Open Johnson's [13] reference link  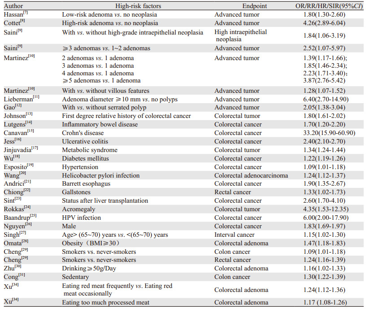click(29, 115)
